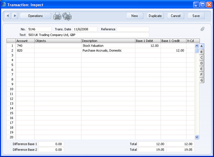Click the Save button
Screen dimensions: 214x157
196,16
